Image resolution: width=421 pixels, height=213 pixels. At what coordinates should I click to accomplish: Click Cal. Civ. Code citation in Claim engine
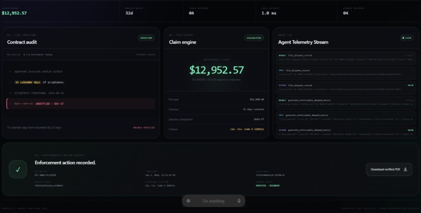click(247, 129)
